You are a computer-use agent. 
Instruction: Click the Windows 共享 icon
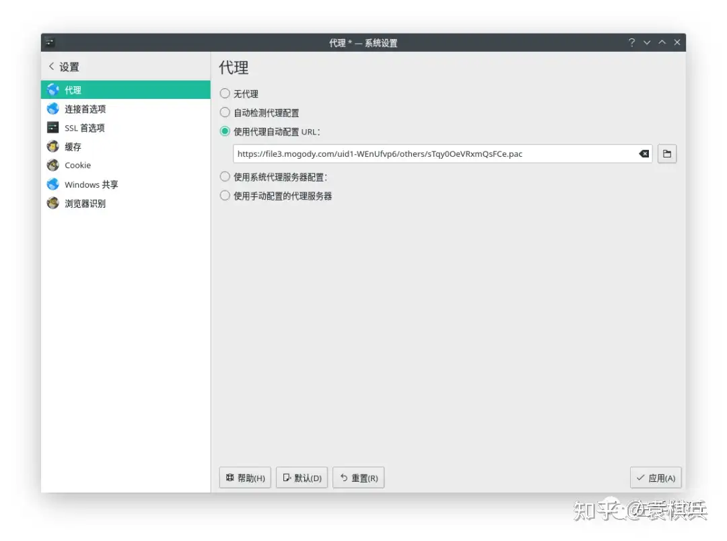[x=53, y=184]
